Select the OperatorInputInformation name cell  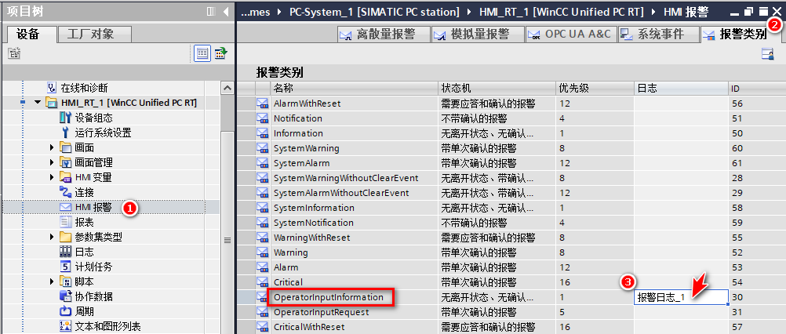354,297
